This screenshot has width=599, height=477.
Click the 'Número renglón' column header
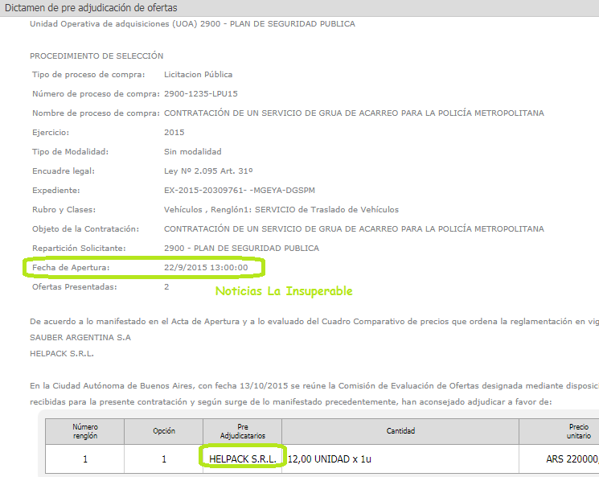85,430
